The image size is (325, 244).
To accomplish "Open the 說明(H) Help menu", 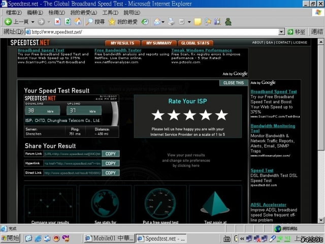I will click(132, 13).
